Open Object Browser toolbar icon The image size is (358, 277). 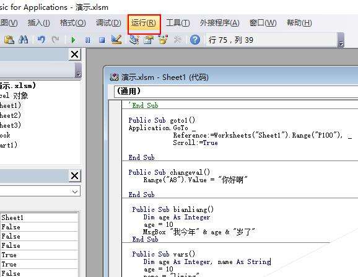163,40
